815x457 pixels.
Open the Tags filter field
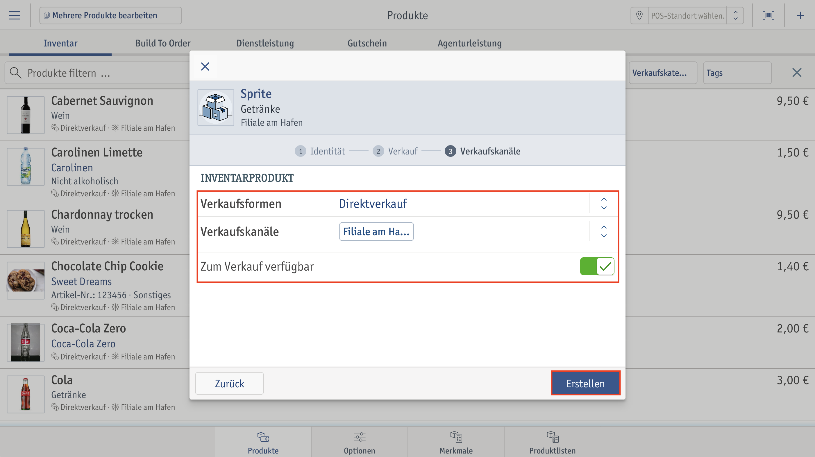pyautogui.click(x=737, y=73)
